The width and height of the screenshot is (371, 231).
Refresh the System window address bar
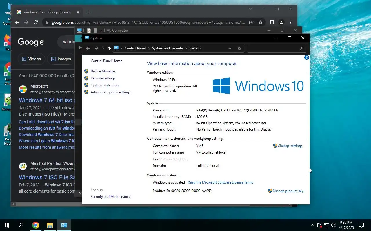click(x=239, y=48)
